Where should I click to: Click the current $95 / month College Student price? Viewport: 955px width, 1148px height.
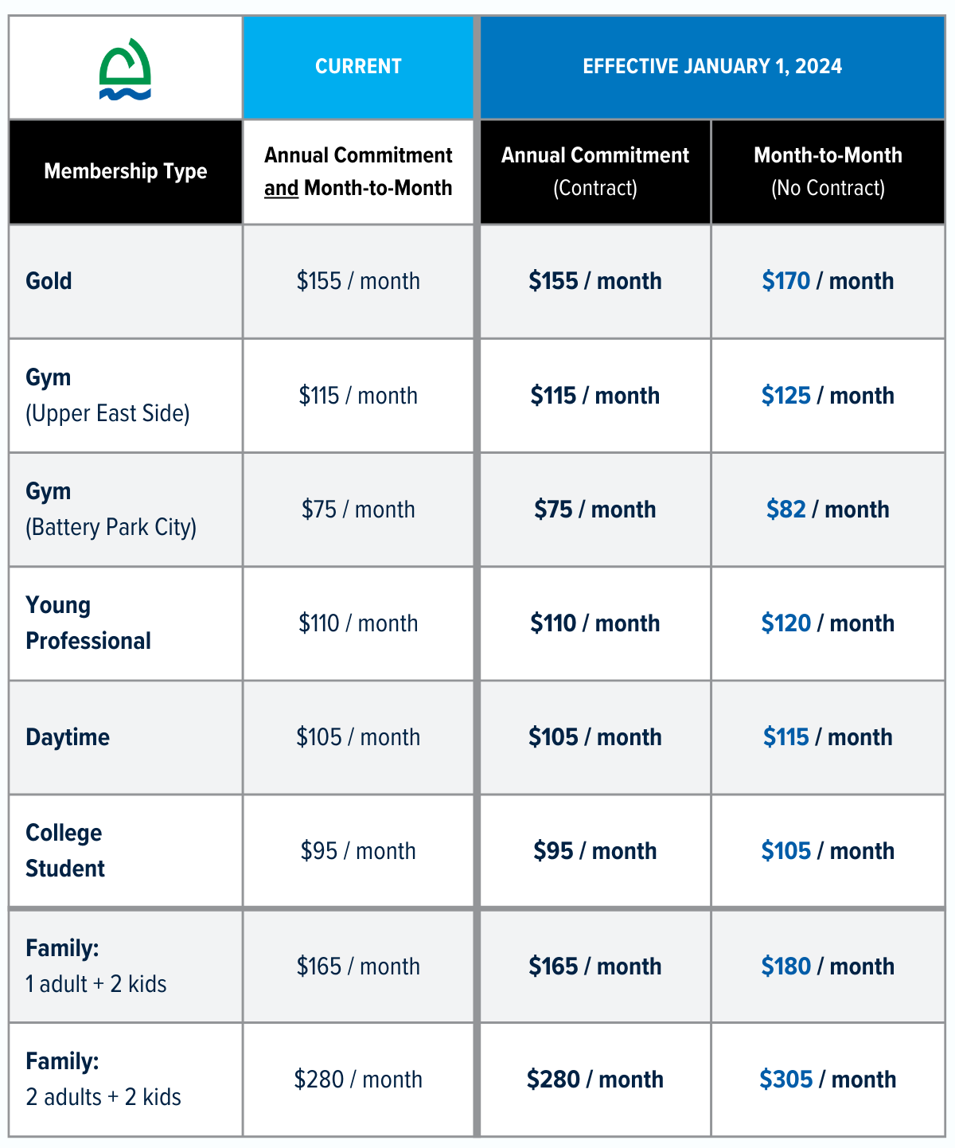tap(358, 851)
